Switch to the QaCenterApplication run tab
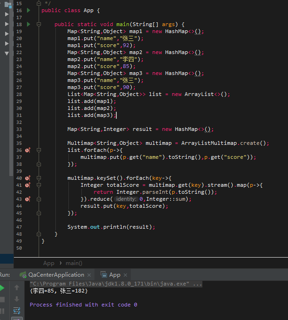The width and height of the screenshot is (288, 320). tap(56, 275)
